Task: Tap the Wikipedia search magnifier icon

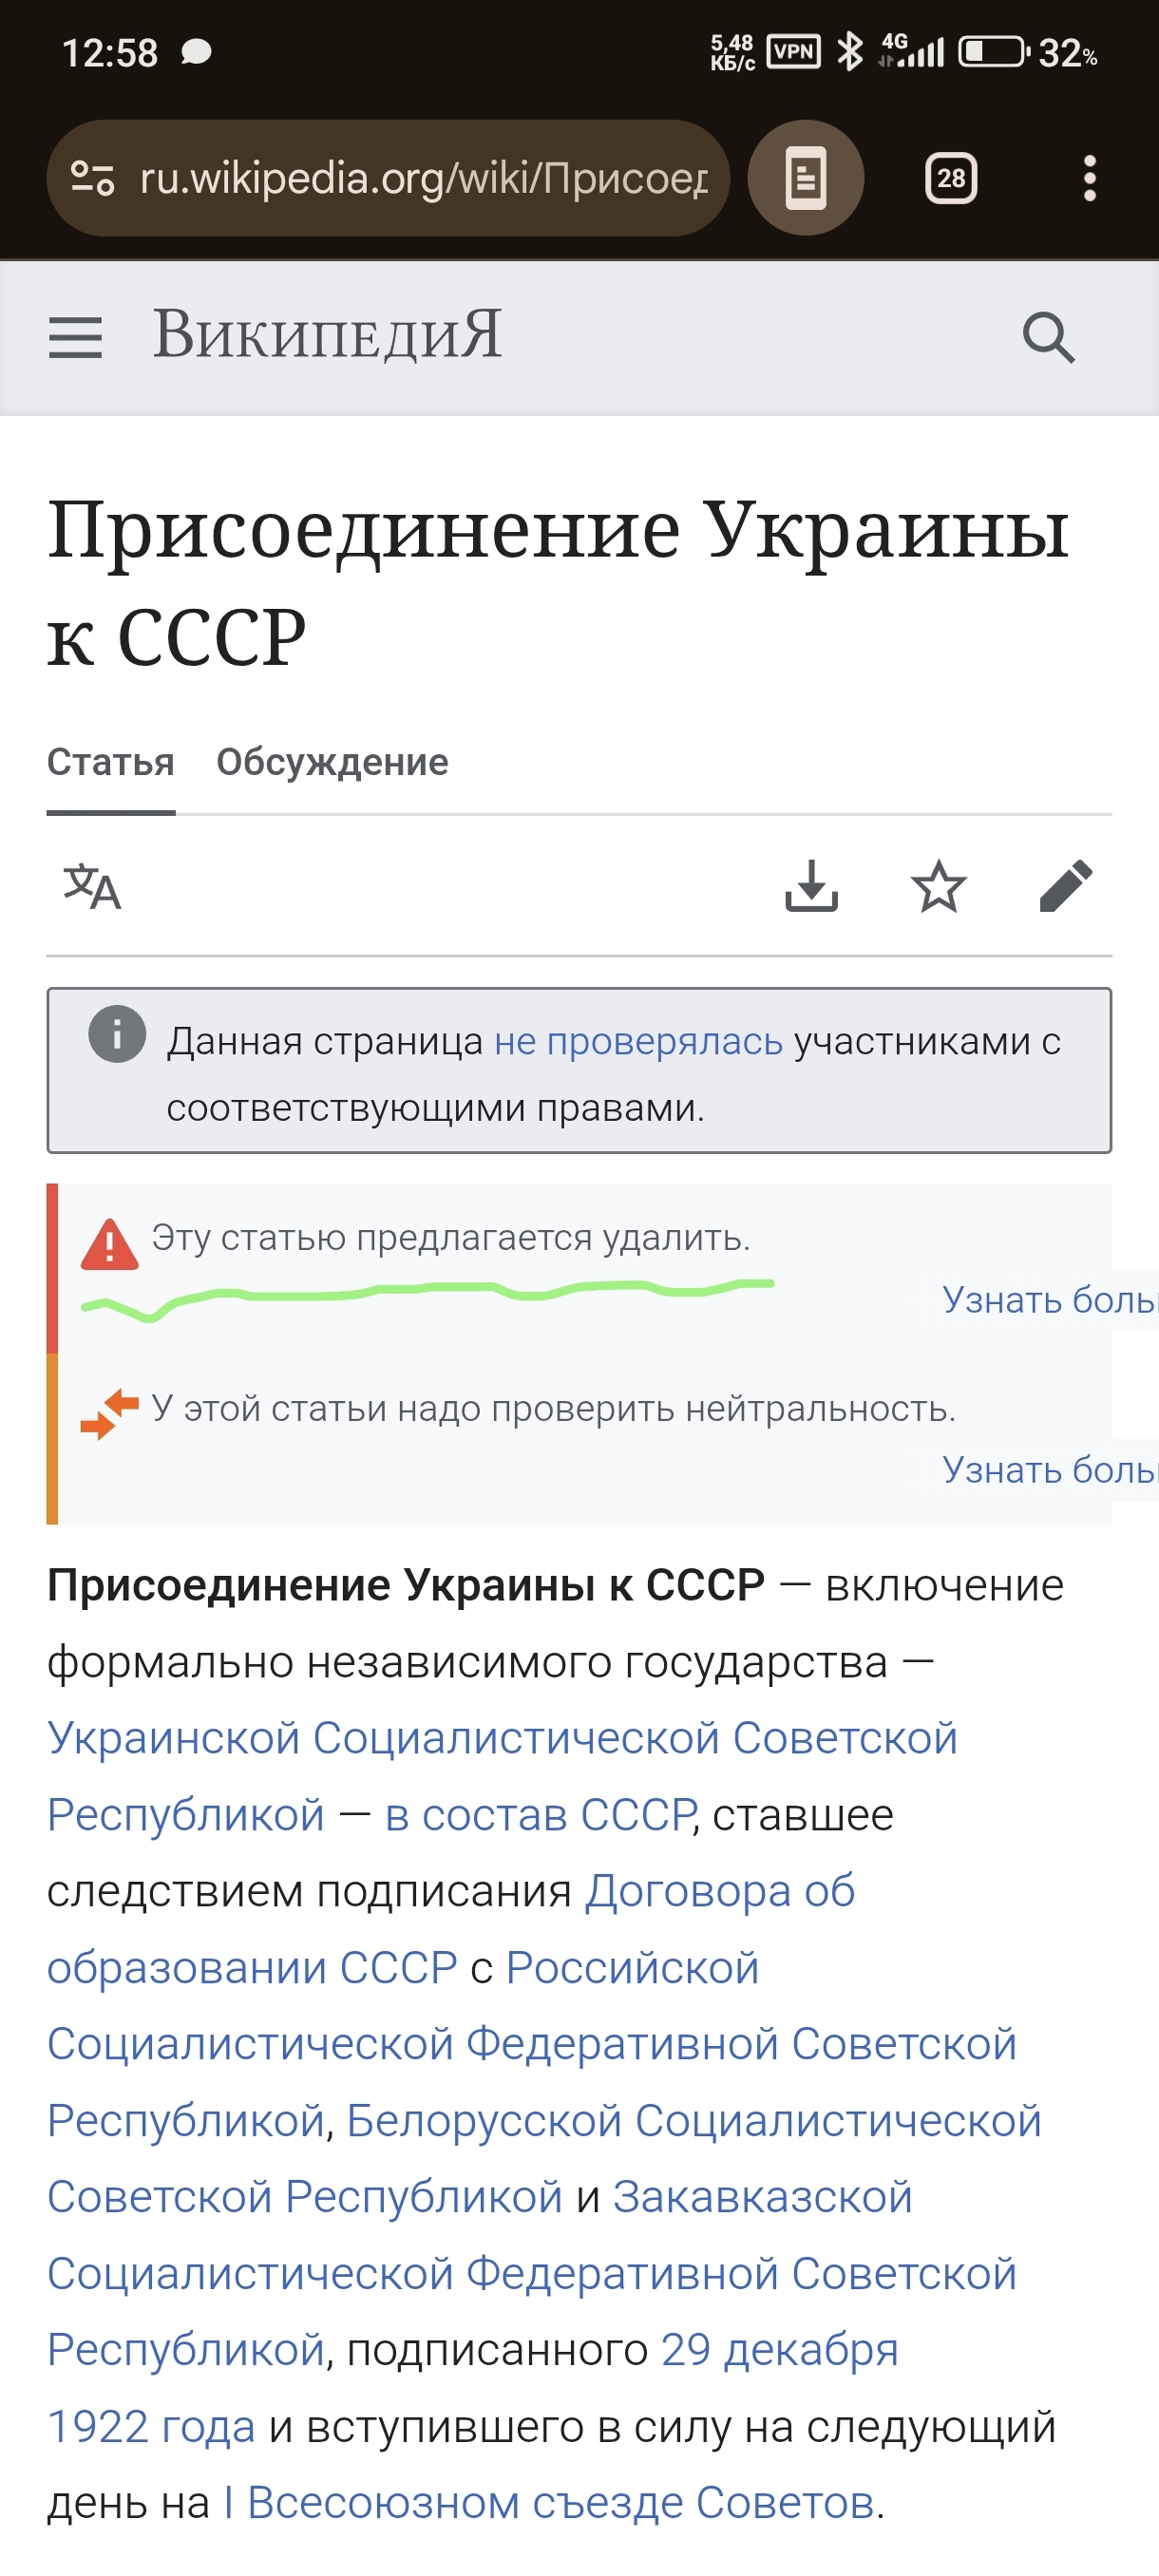Action: 1048,337
